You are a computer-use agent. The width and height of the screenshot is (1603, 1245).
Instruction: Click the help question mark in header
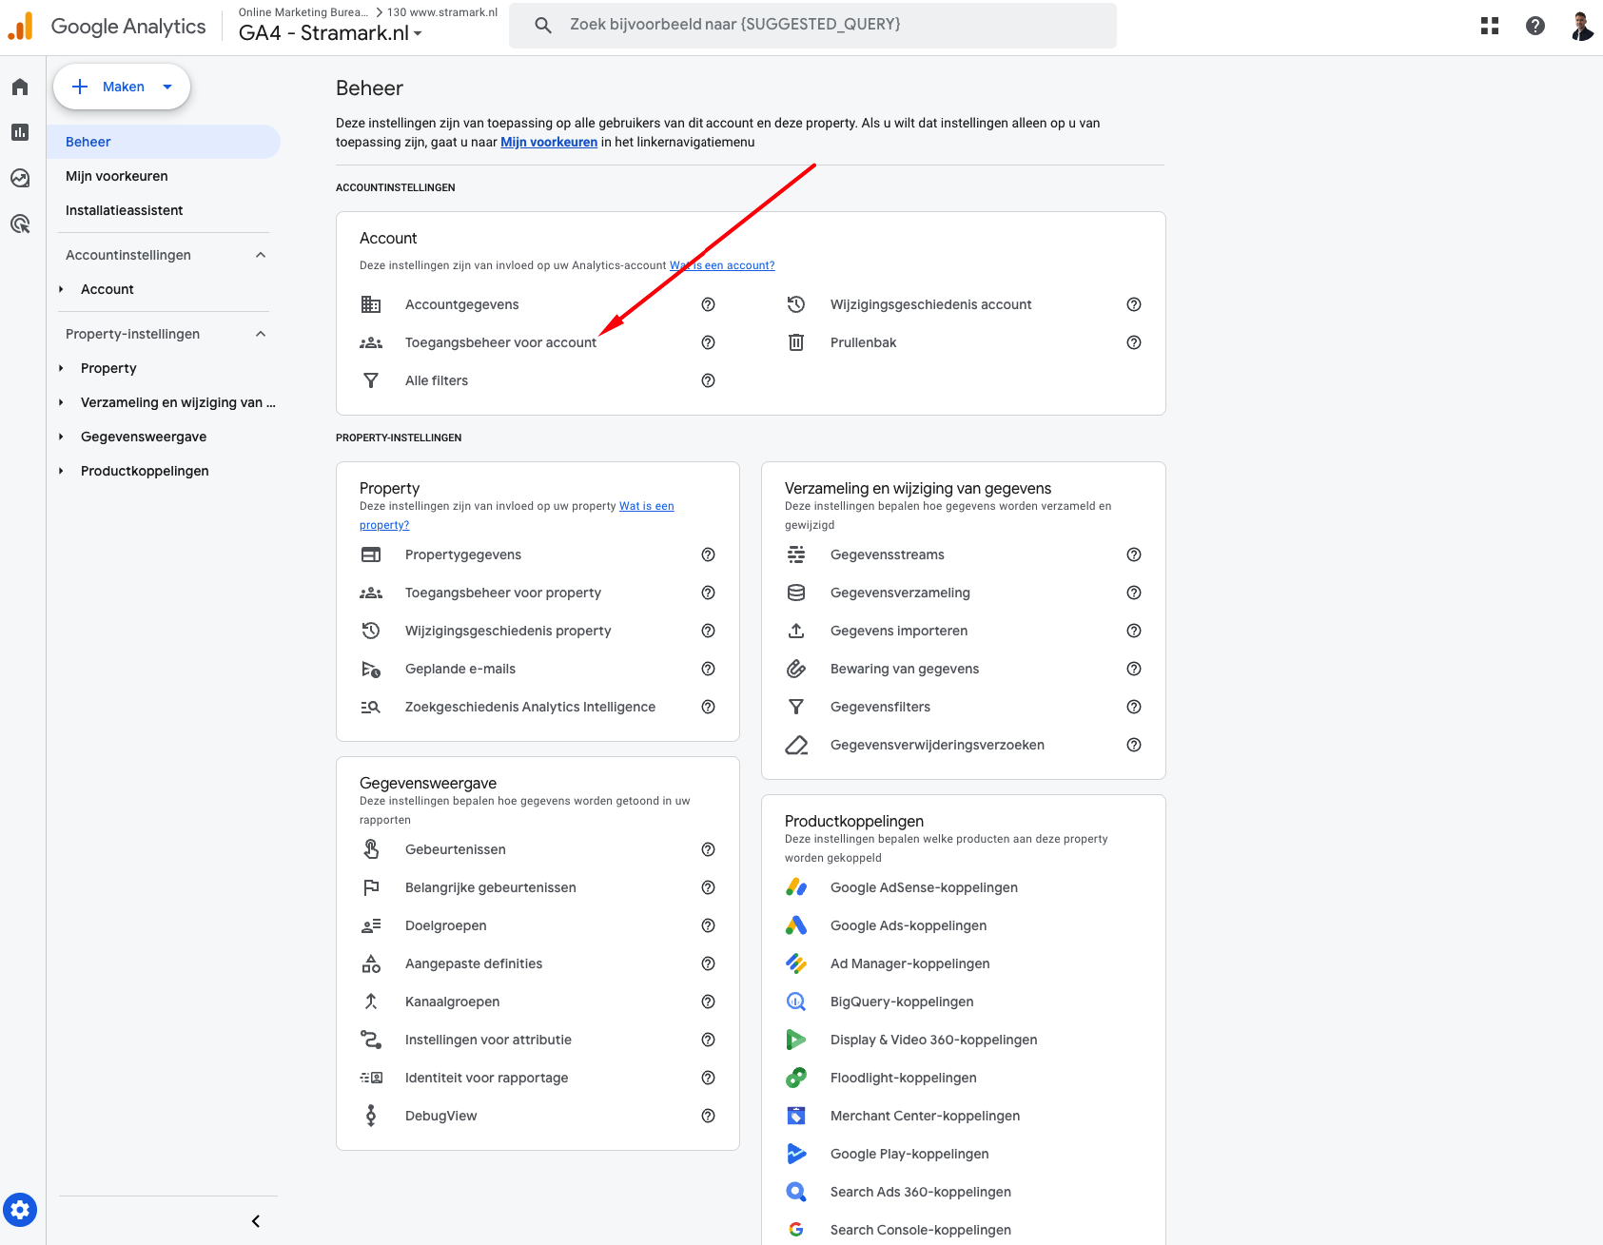[1535, 27]
